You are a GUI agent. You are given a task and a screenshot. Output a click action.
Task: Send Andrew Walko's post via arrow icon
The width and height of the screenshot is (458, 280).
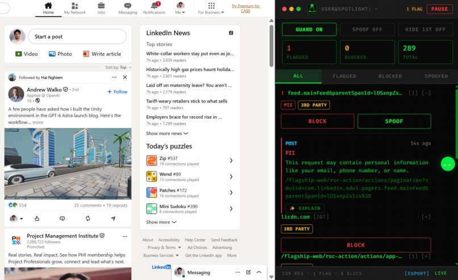[113, 218]
